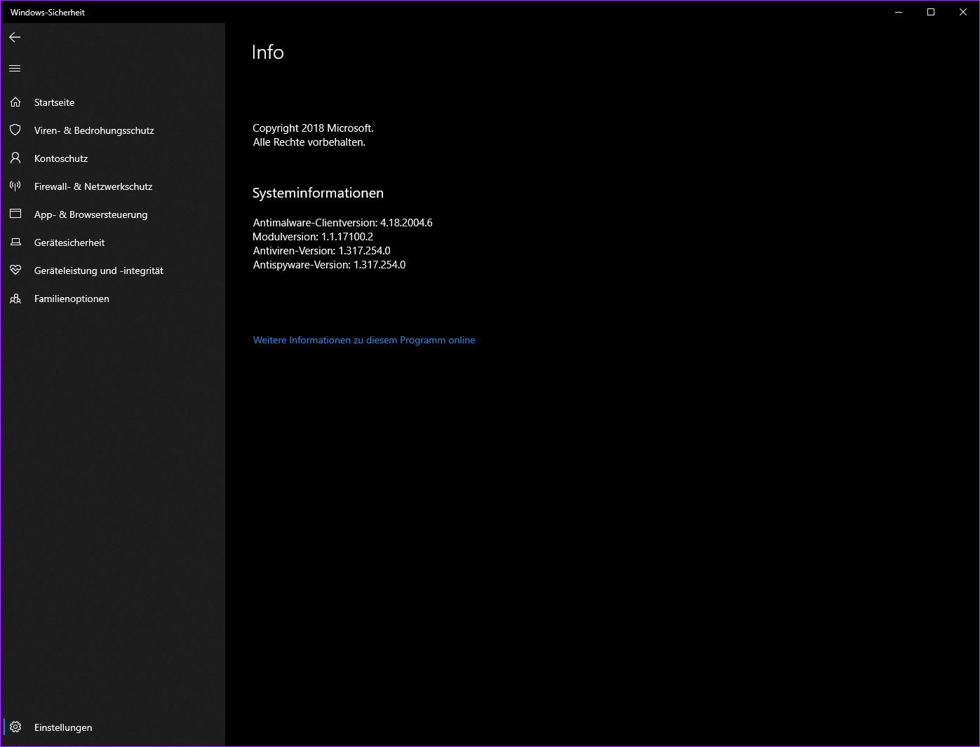Go to Viren- & Bedrohungsschutz
The image size is (980, 747).
point(113,130)
